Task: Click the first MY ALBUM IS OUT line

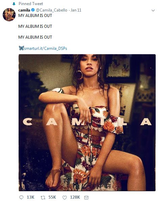Action: [x=35, y=16]
